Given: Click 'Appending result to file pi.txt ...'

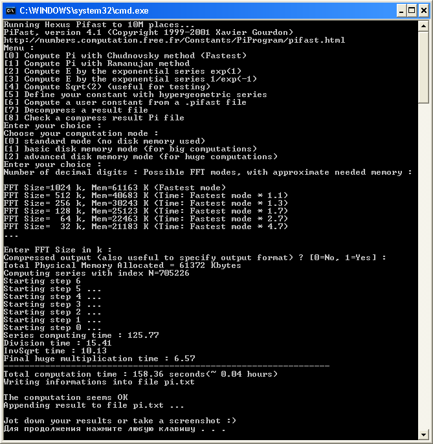Looking at the screenshot, I should click(94, 405).
